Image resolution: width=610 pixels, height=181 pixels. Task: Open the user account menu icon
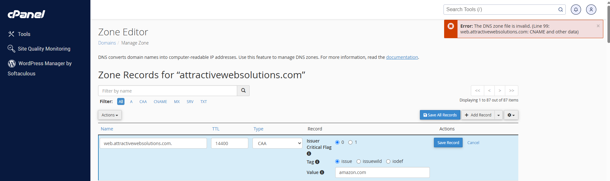(x=591, y=10)
